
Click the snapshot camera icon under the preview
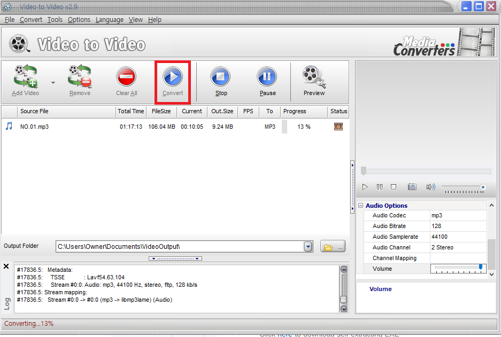412,186
